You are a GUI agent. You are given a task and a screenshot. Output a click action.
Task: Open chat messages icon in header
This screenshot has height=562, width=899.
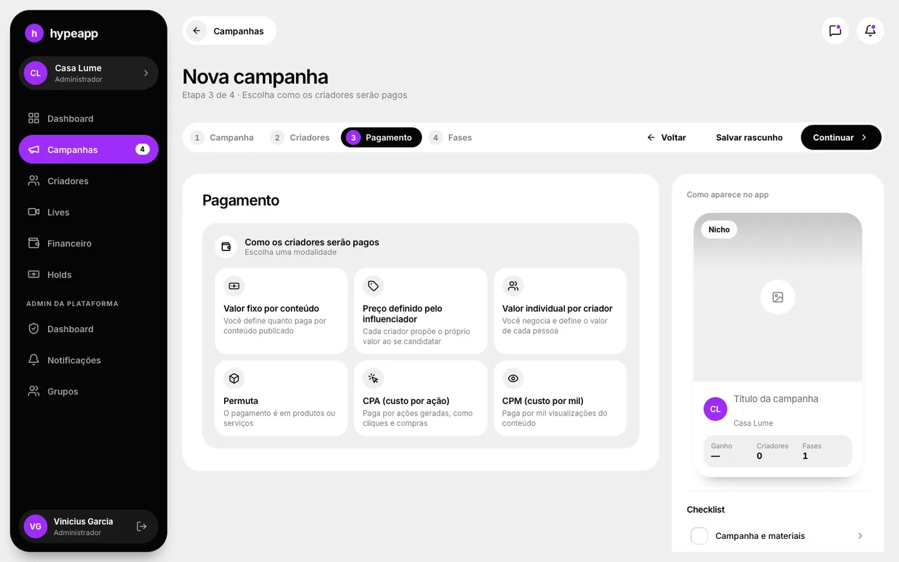point(835,30)
